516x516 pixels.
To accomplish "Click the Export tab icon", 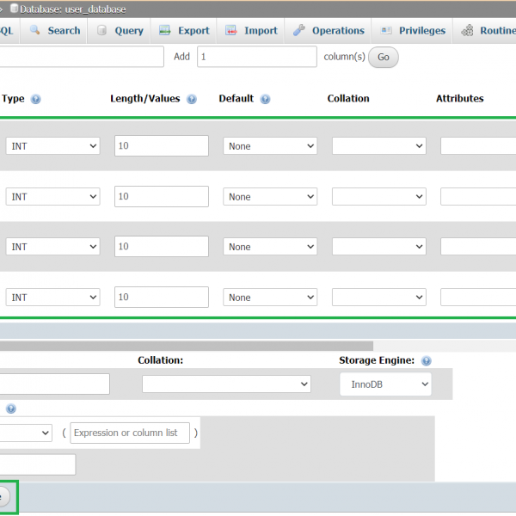I will [165, 30].
